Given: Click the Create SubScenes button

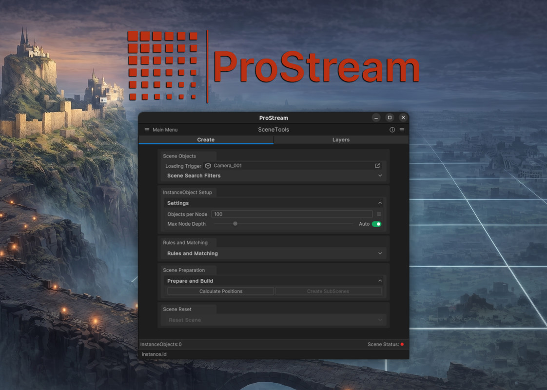Looking at the screenshot, I should click(x=328, y=291).
